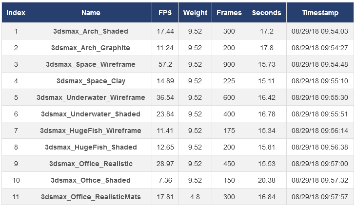Image resolution: width=356 pixels, height=207 pixels.
Task: Select the 3dsmax_Space_Wireframe entry
Action: pyautogui.click(x=91, y=64)
